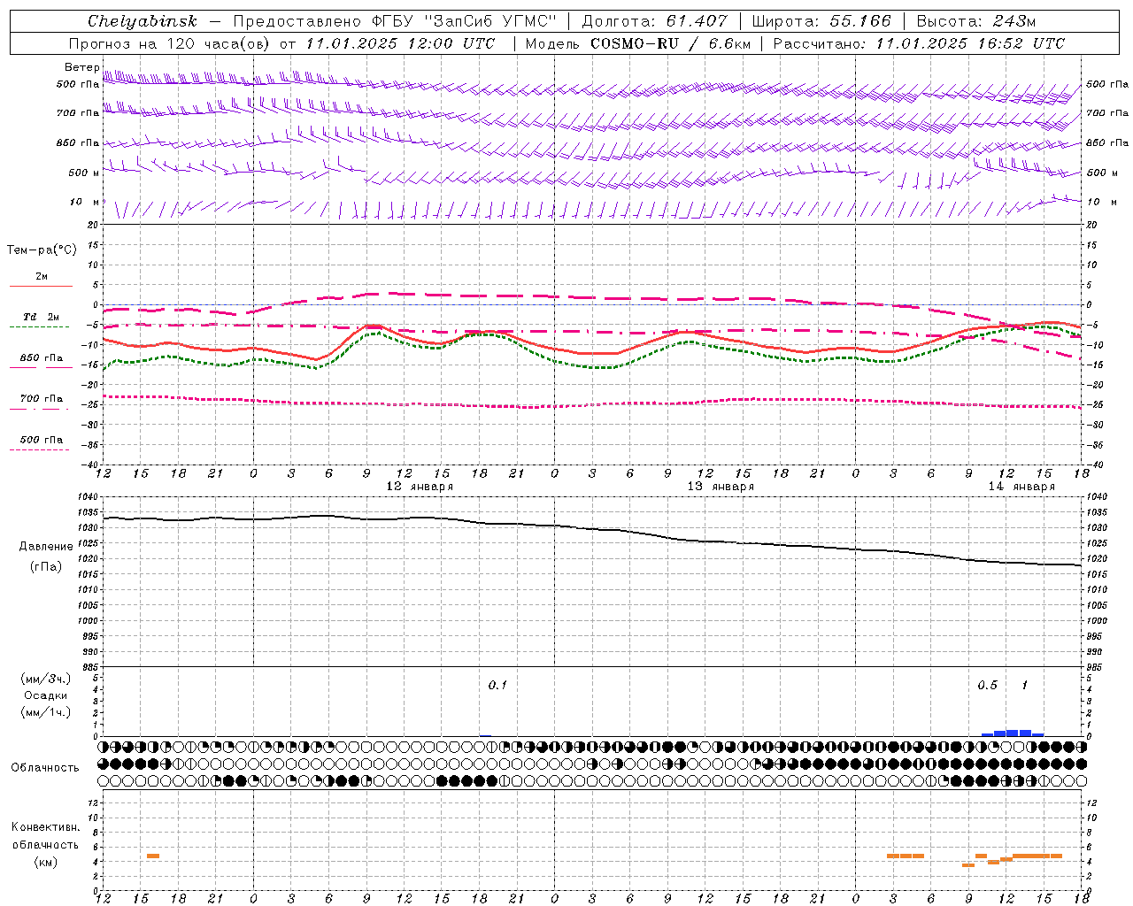
Task: Click the Тем-ра(°C) temperature label
Action: pos(42,250)
